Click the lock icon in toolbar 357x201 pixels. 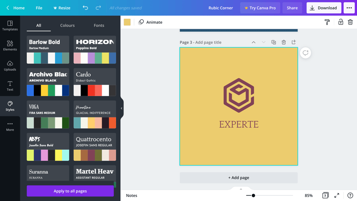[340, 22]
